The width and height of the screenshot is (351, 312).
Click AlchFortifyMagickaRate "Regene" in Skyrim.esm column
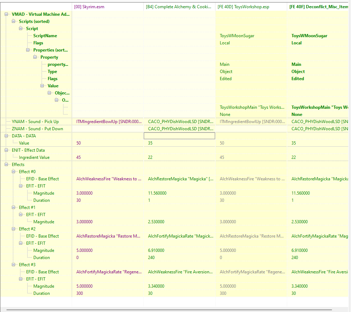tap(109, 272)
